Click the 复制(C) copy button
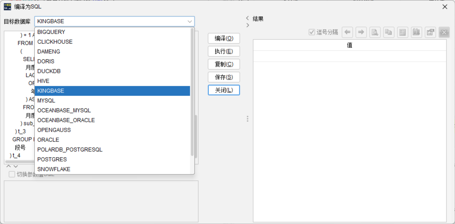 pos(224,64)
